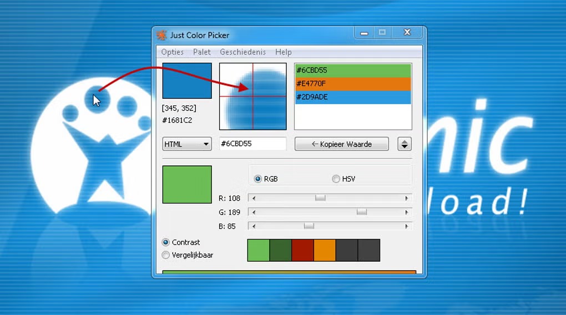Pick the dark green harmony swatch
Image resolution: width=566 pixels, height=315 pixels.
pyautogui.click(x=280, y=250)
